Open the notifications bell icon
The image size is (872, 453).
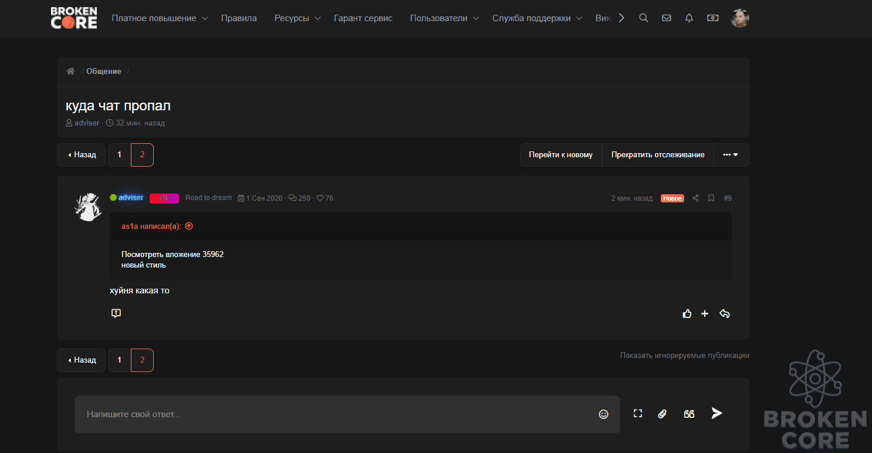690,18
